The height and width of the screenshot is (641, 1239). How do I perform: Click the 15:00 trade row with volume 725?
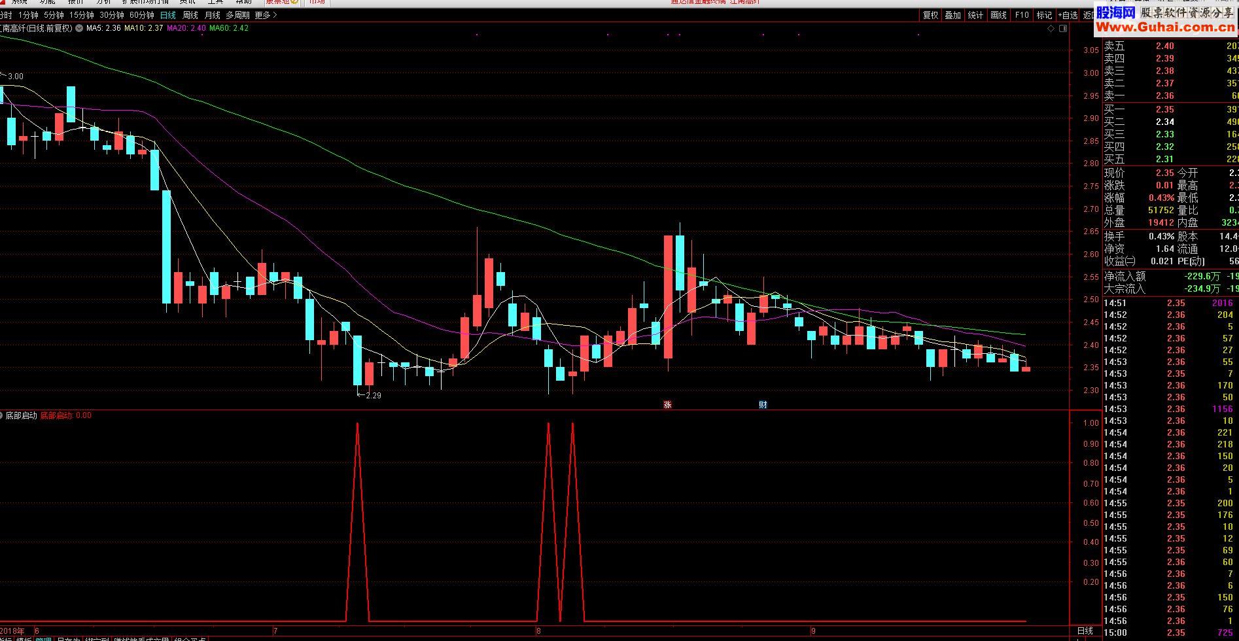[1171, 632]
